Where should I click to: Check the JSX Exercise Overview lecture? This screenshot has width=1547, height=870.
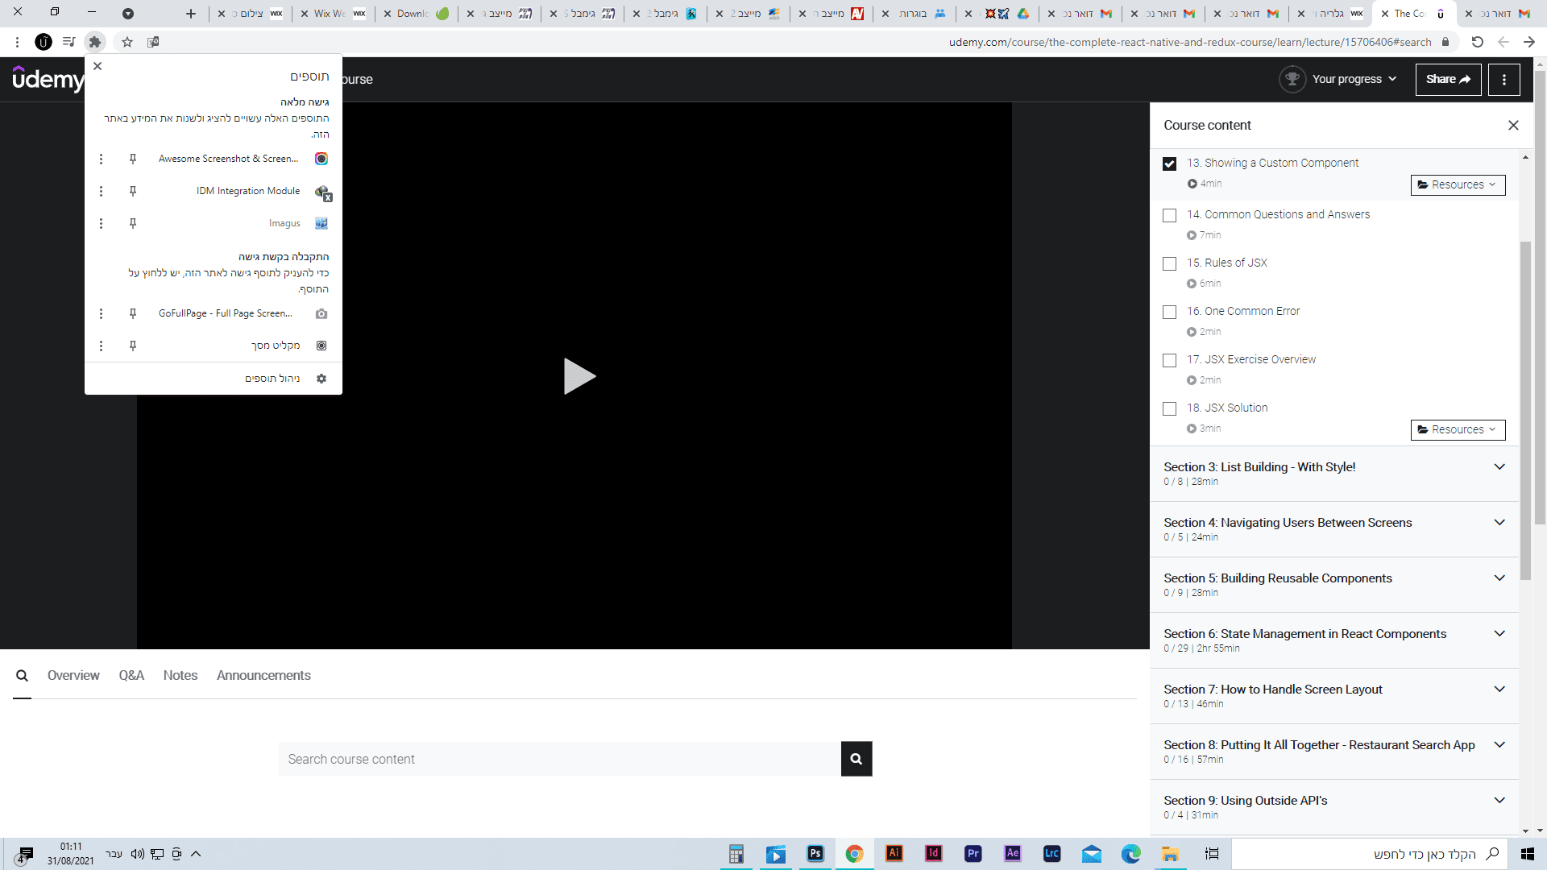1169,360
